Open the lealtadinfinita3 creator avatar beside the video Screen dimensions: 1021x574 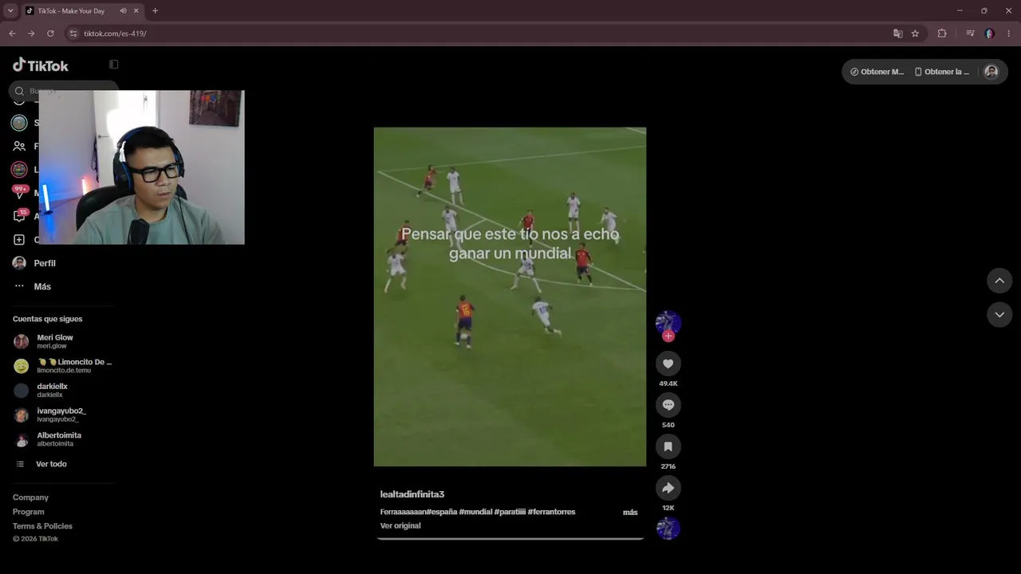point(668,323)
